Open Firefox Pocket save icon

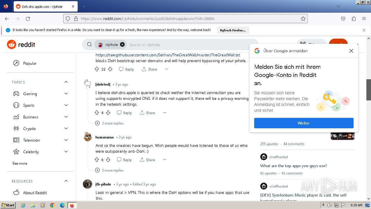click(x=343, y=19)
